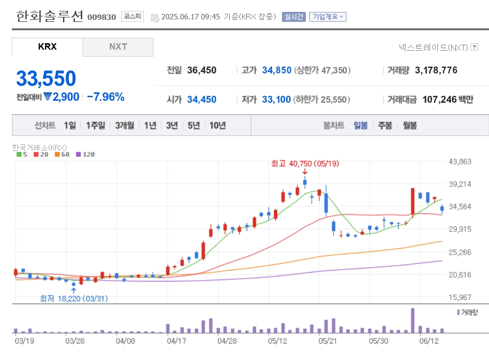Viewport: 489px width, 352px height.
Task: Click the 거래량 volume legend marker
Action: [x=458, y=312]
